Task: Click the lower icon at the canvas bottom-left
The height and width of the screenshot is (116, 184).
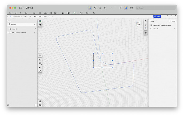Action: pyautogui.click(x=40, y=105)
